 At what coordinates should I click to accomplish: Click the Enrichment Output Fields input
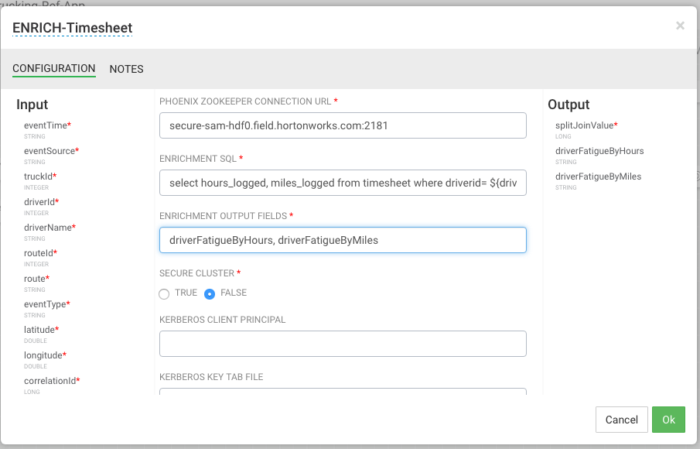point(343,240)
